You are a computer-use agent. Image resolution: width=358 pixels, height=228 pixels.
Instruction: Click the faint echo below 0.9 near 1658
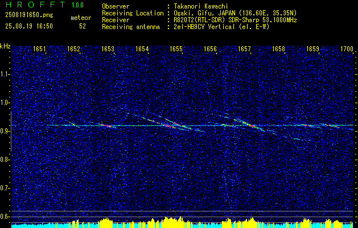(297, 139)
